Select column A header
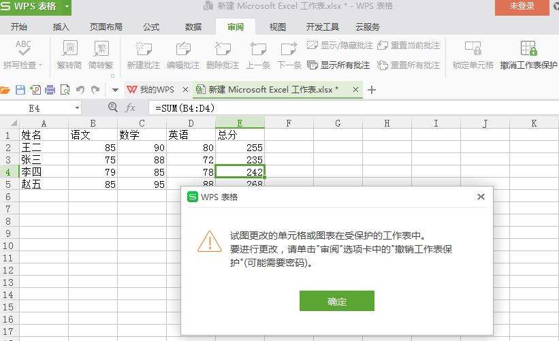Screen dimensions: 559x341 tap(44, 123)
